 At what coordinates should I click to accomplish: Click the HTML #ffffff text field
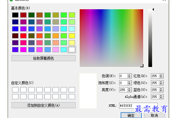point(138,105)
